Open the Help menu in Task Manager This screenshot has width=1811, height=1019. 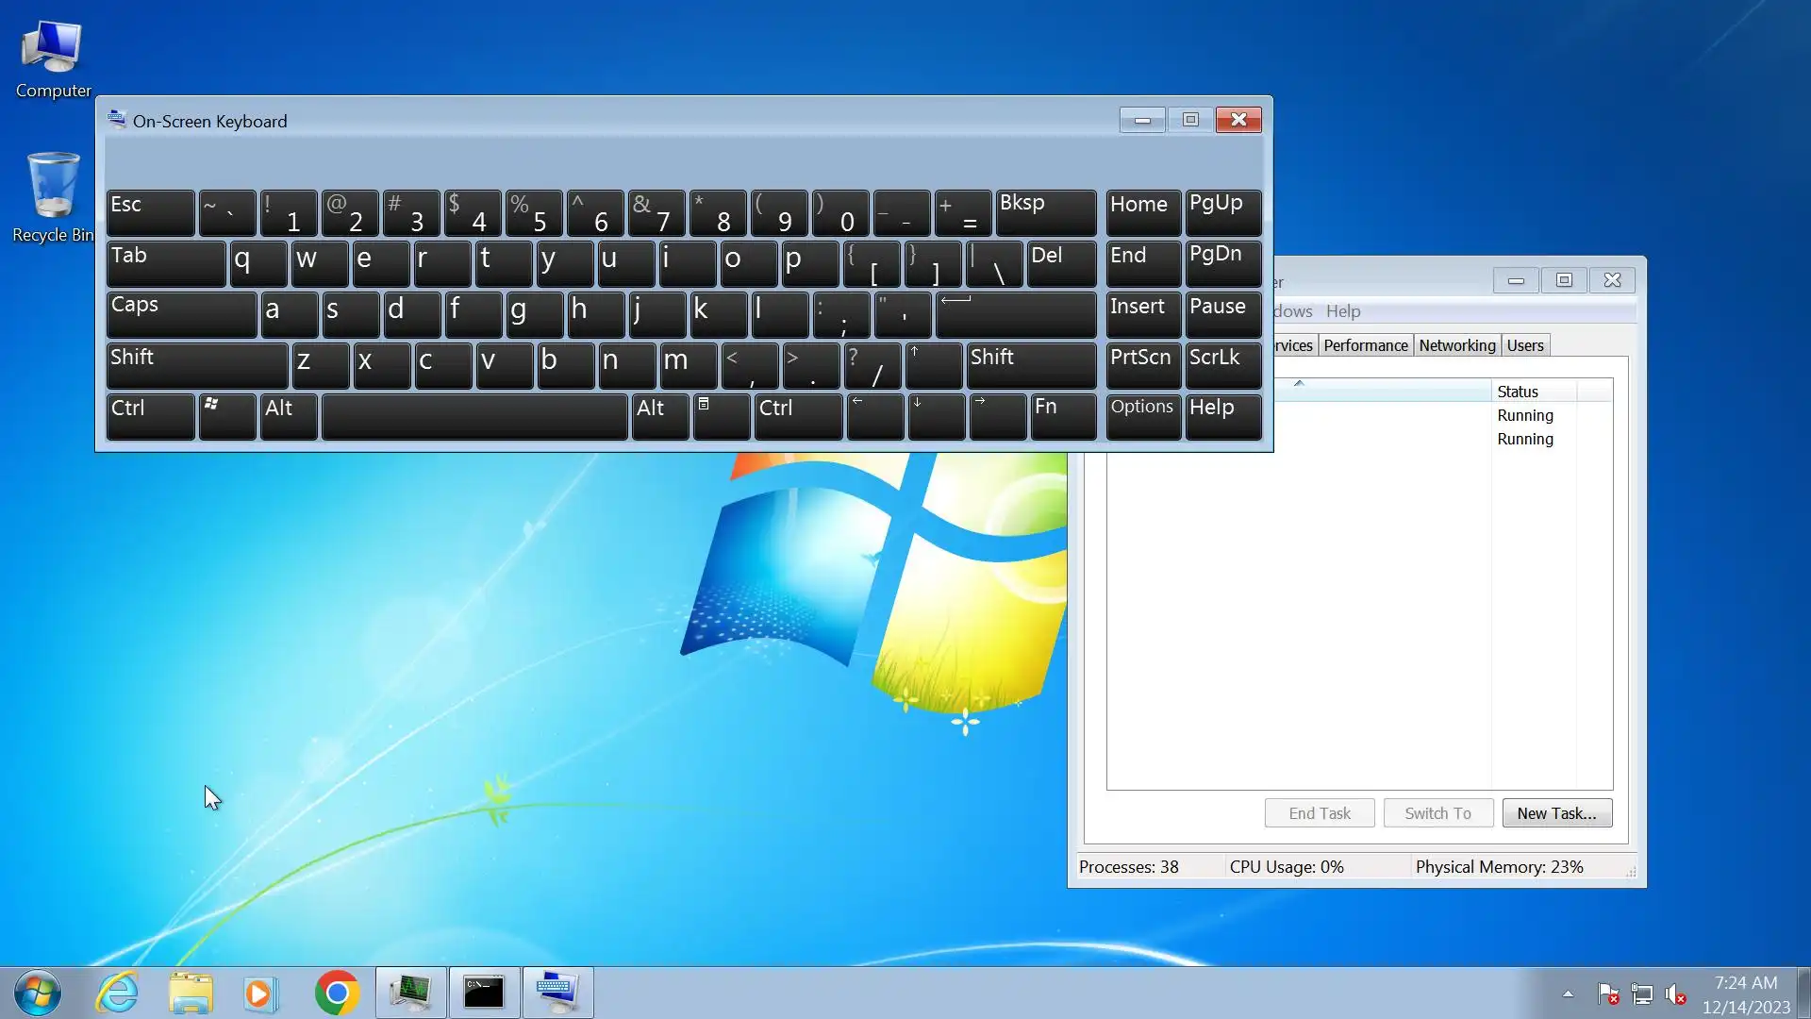[x=1342, y=311]
